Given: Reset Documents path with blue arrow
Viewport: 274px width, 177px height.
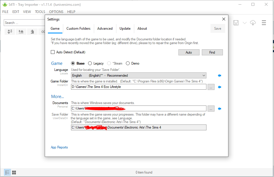Looking at the screenshot, I should [x=219, y=109].
